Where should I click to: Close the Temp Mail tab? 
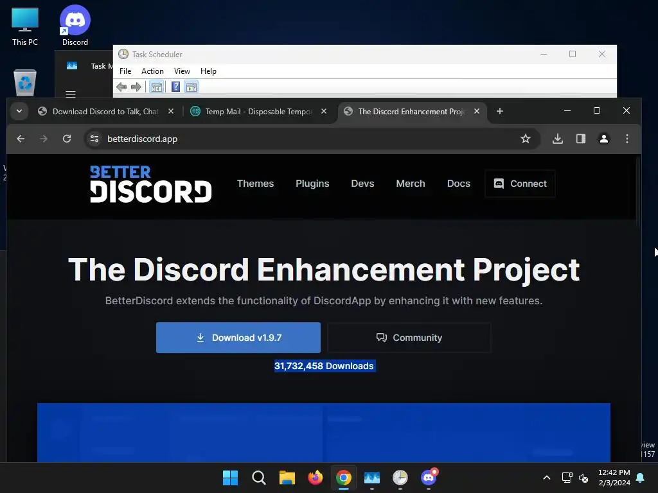(324, 111)
